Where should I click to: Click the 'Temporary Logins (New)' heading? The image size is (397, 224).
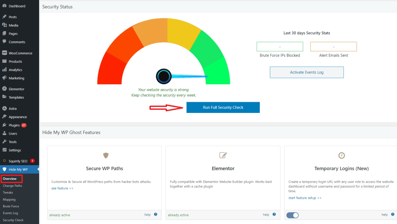pos(342,168)
